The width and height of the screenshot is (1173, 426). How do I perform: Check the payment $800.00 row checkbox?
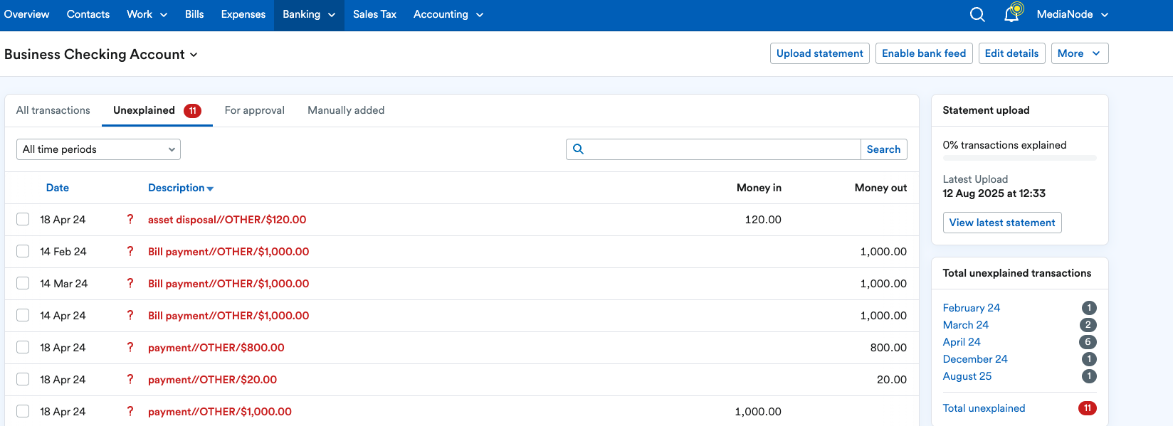(x=23, y=347)
